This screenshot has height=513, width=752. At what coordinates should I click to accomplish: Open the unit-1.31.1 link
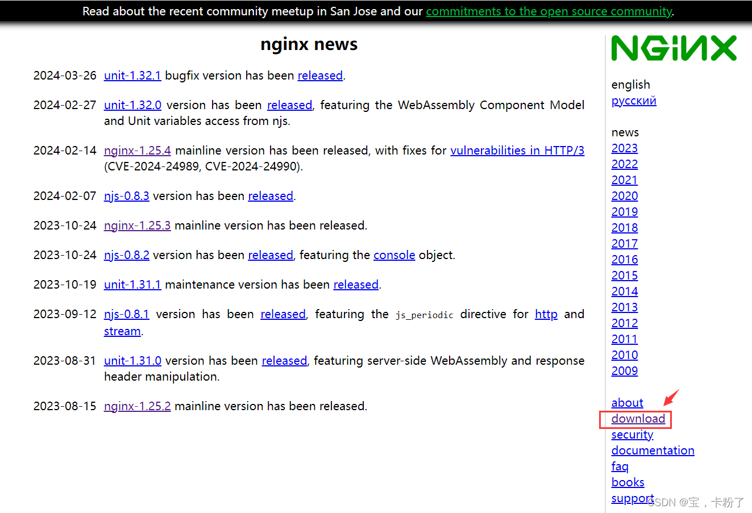coord(132,285)
